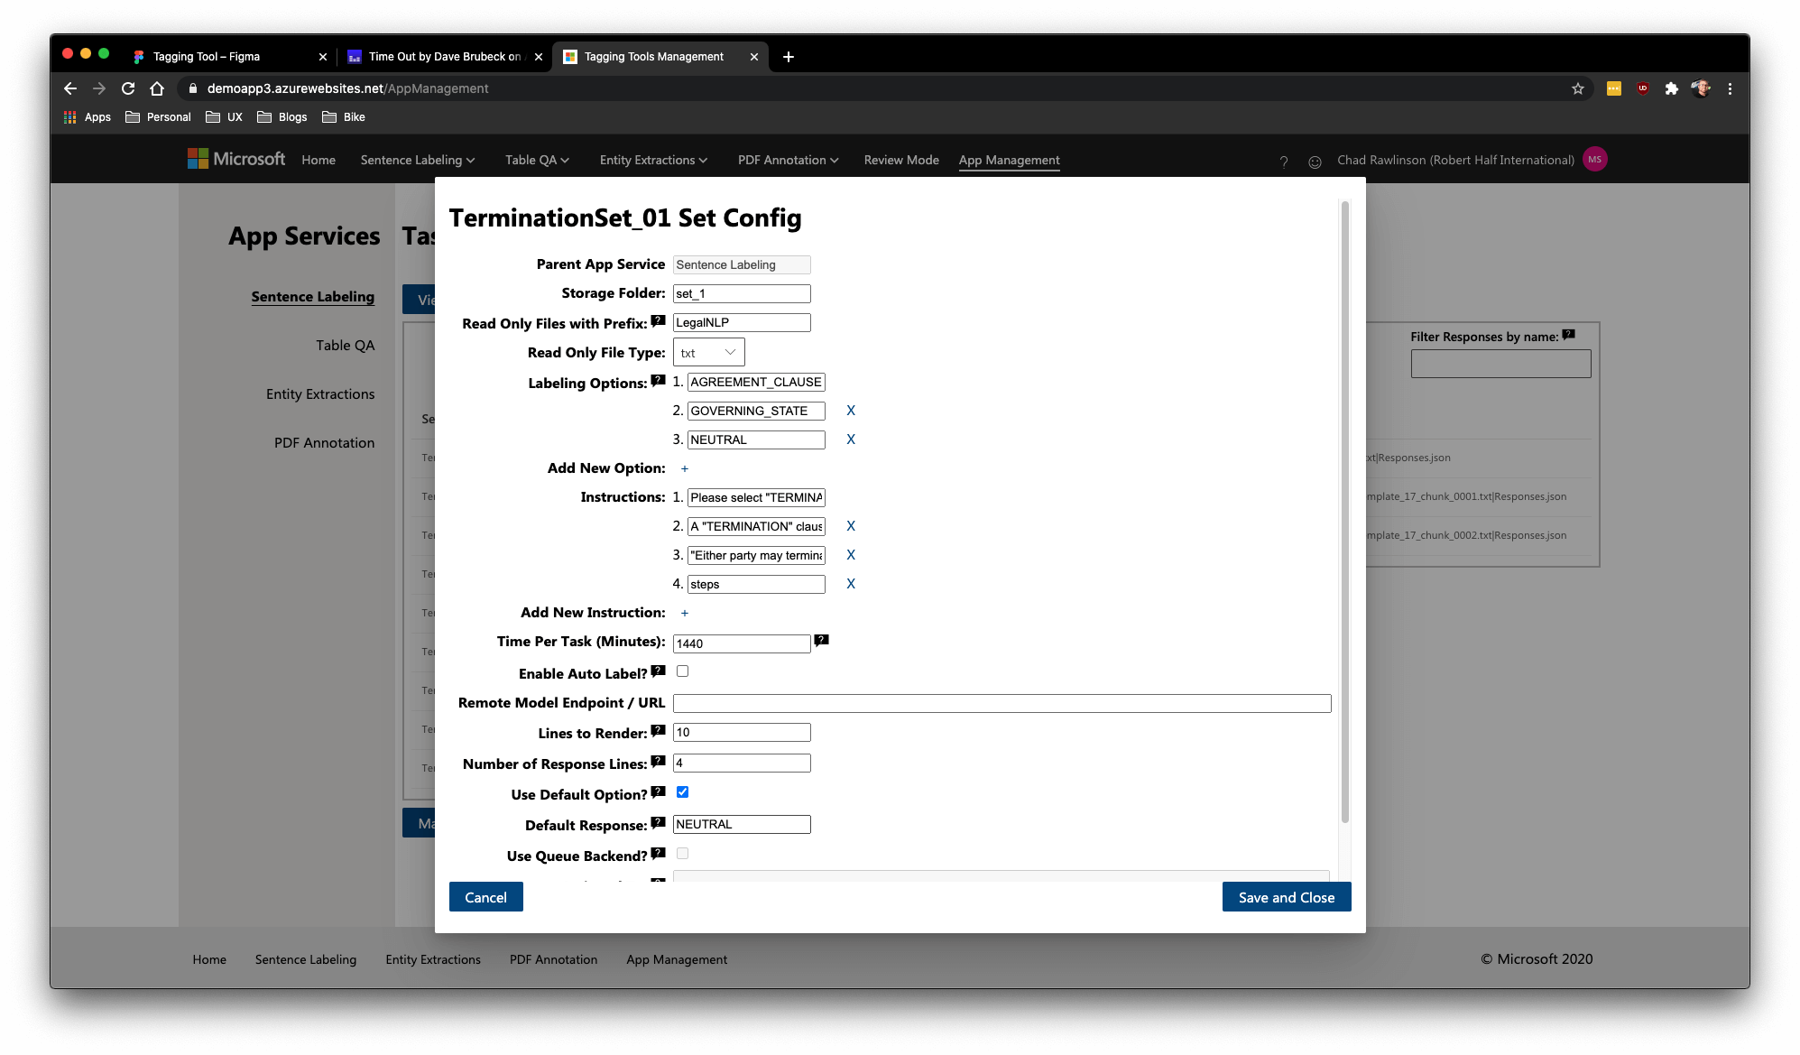The height and width of the screenshot is (1055, 1800).
Task: Toggle the Use Queue Backend checkbox
Action: (x=682, y=854)
